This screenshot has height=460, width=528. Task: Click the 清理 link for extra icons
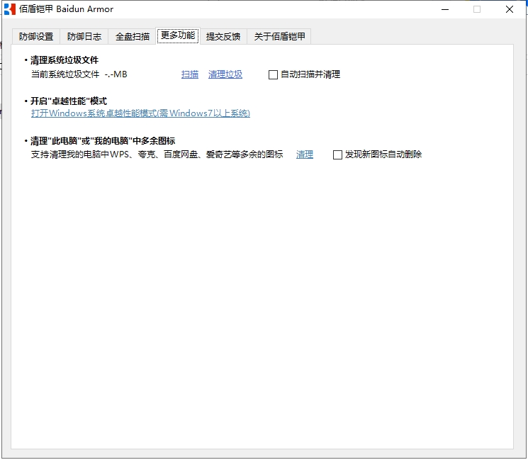tap(305, 155)
